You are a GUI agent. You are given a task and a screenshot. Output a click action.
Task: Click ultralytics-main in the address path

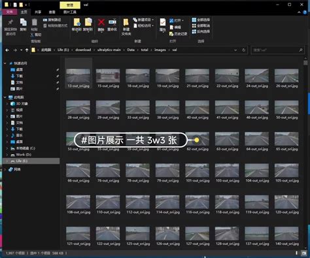pyautogui.click(x=109, y=50)
